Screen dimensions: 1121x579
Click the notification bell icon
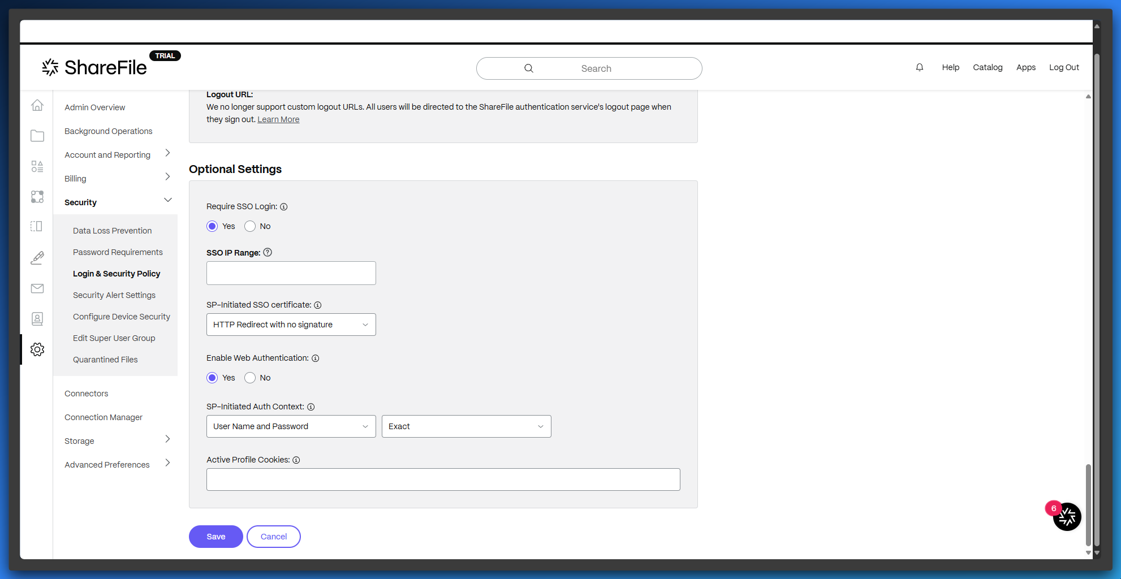[x=919, y=67]
